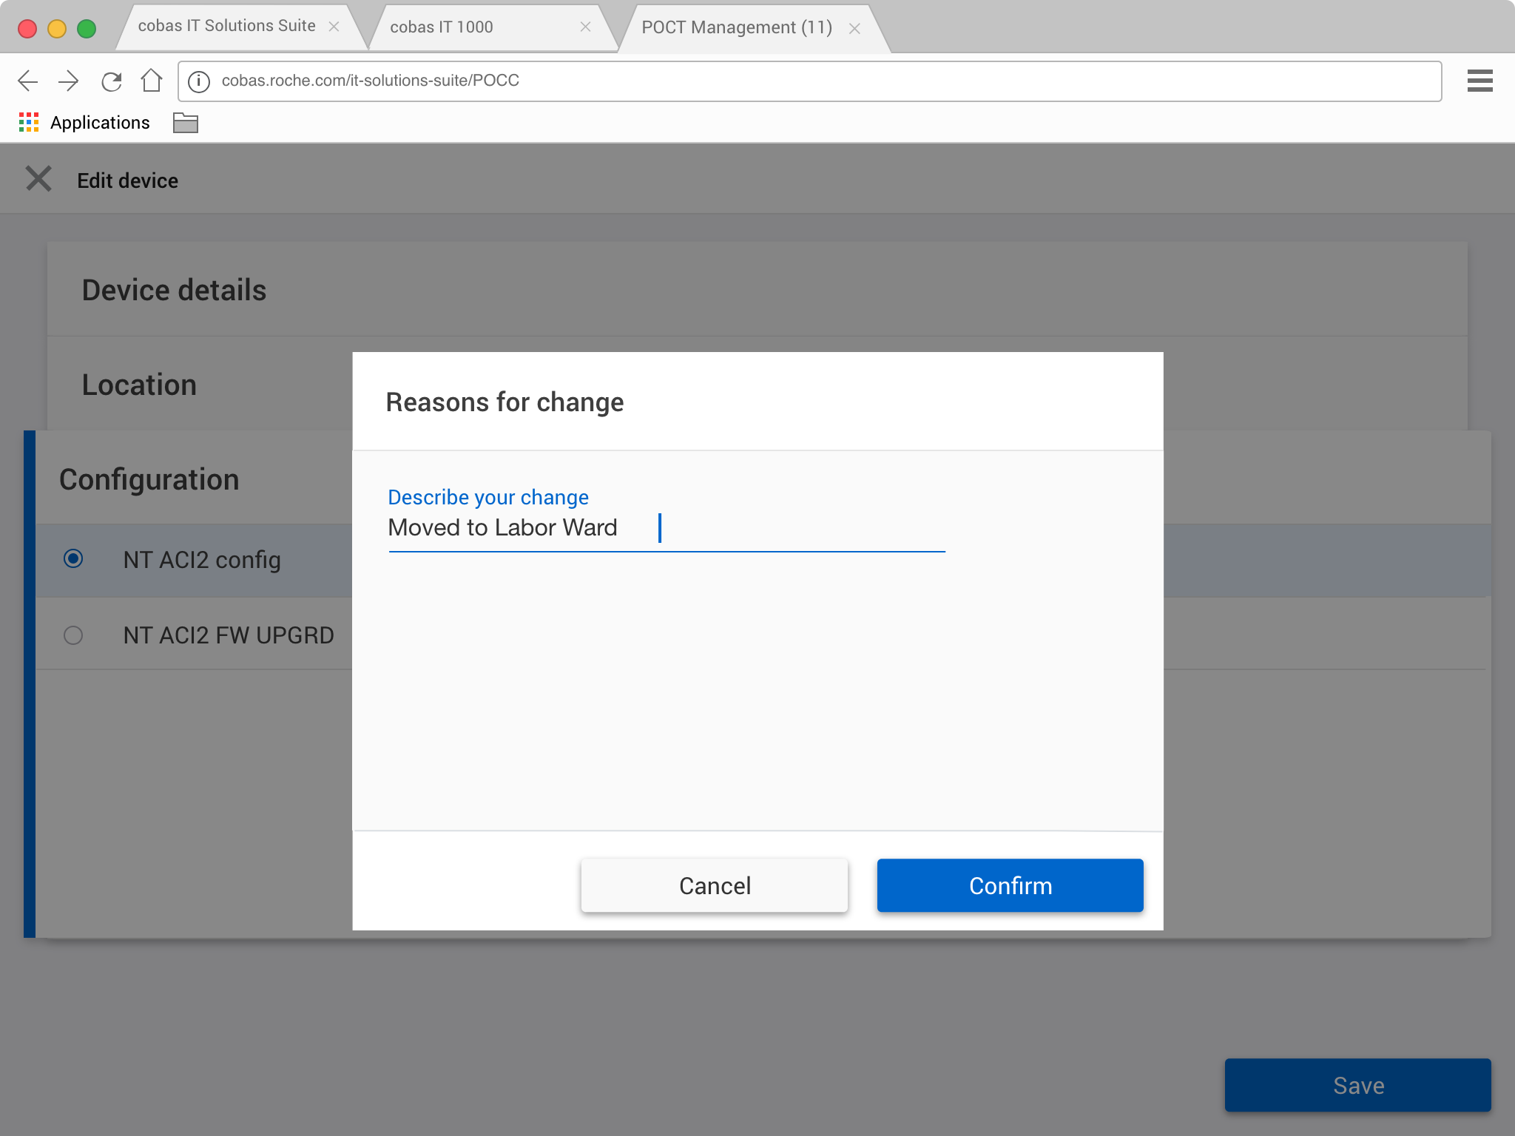Expand the Device details section
The width and height of the screenshot is (1515, 1136).
tap(175, 290)
